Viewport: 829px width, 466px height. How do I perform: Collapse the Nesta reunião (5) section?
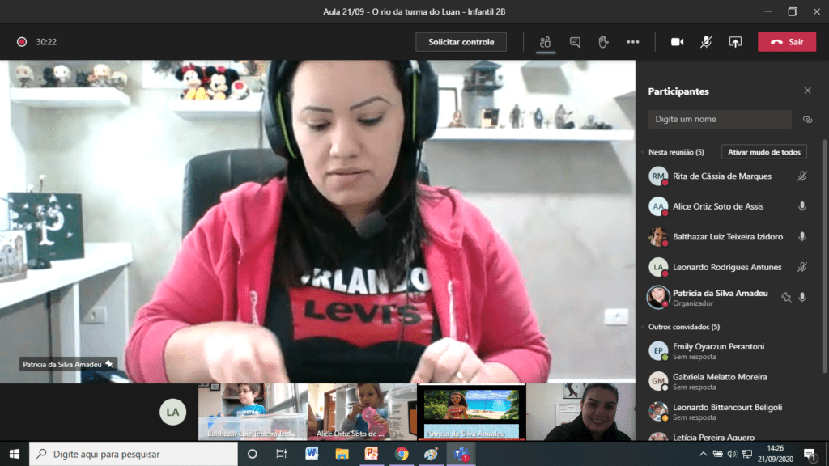(643, 152)
